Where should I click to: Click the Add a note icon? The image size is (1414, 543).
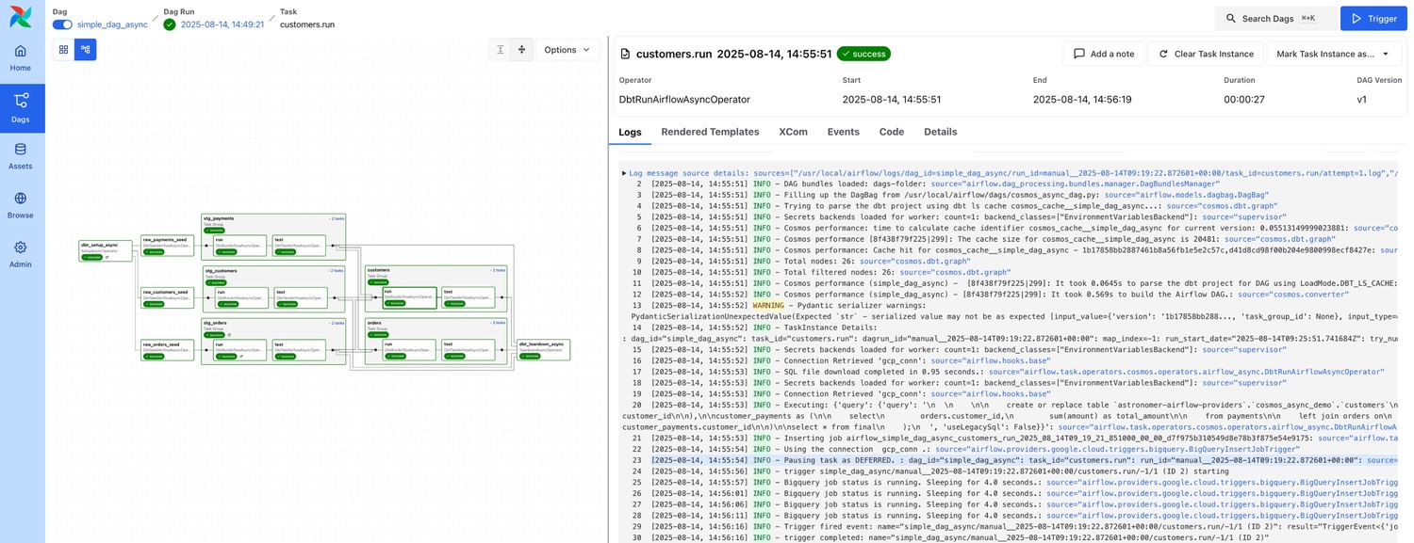point(1080,54)
